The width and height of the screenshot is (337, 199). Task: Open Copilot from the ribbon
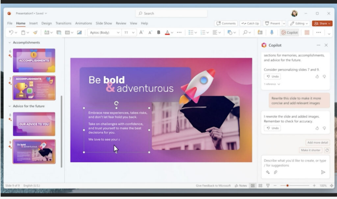[x=289, y=33]
